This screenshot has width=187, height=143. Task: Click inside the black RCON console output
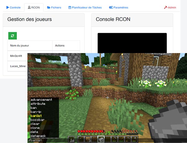[132, 43]
